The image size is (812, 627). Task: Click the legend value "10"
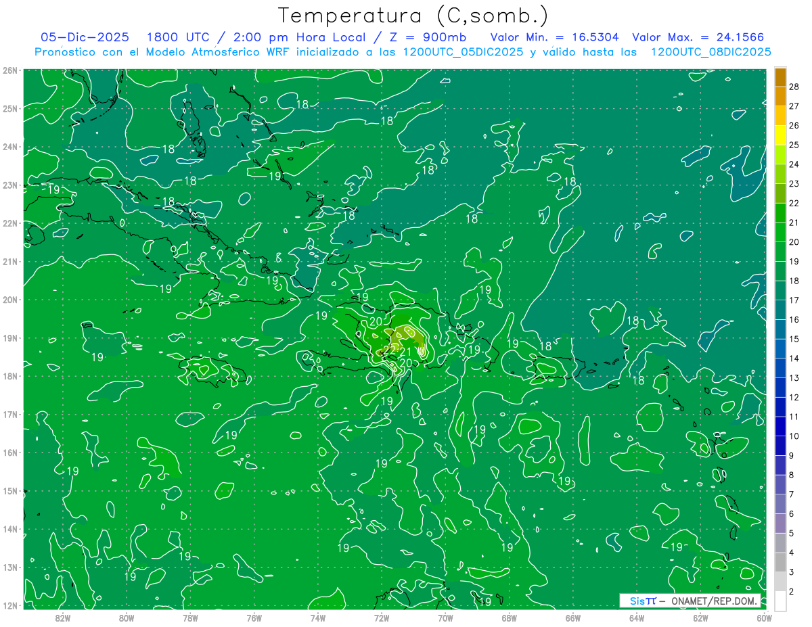pyautogui.click(x=794, y=436)
